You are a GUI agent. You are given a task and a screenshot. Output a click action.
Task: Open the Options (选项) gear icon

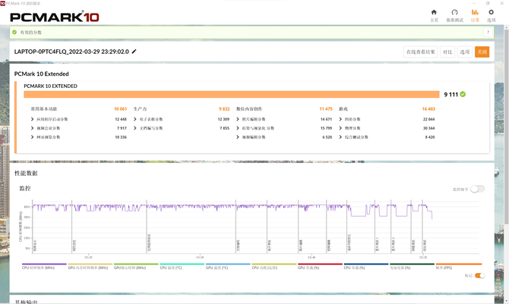(x=491, y=14)
